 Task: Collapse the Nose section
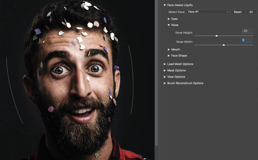pos(169,25)
